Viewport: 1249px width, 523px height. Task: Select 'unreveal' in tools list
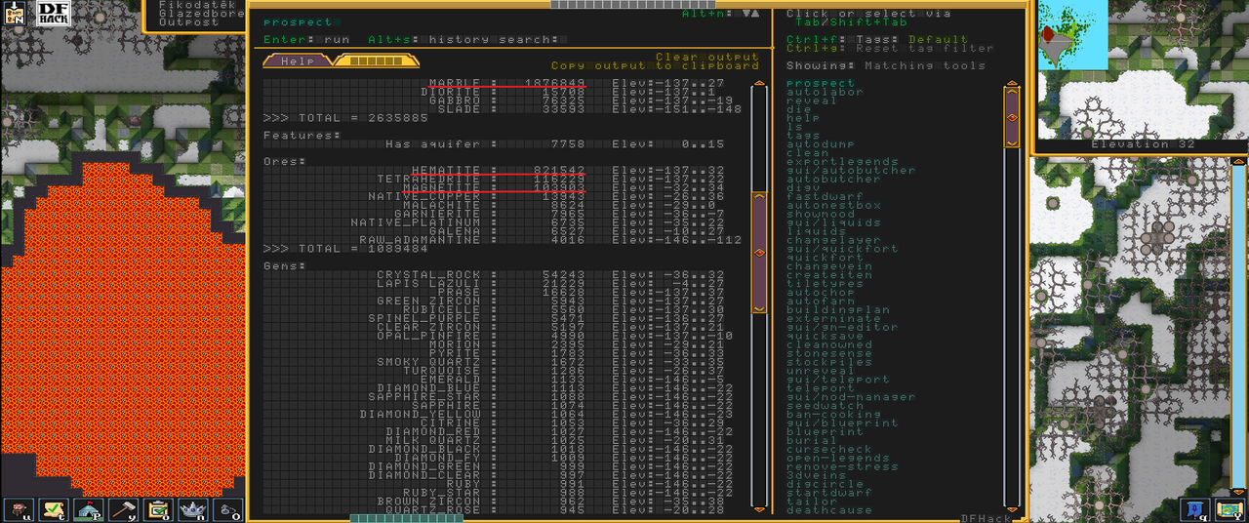pyautogui.click(x=821, y=372)
